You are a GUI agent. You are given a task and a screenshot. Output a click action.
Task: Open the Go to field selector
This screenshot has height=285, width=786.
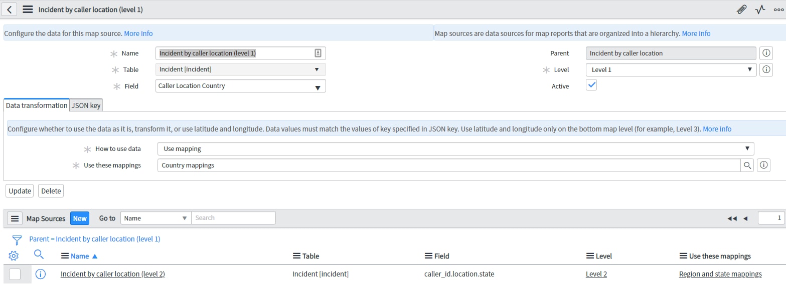pyautogui.click(x=156, y=218)
